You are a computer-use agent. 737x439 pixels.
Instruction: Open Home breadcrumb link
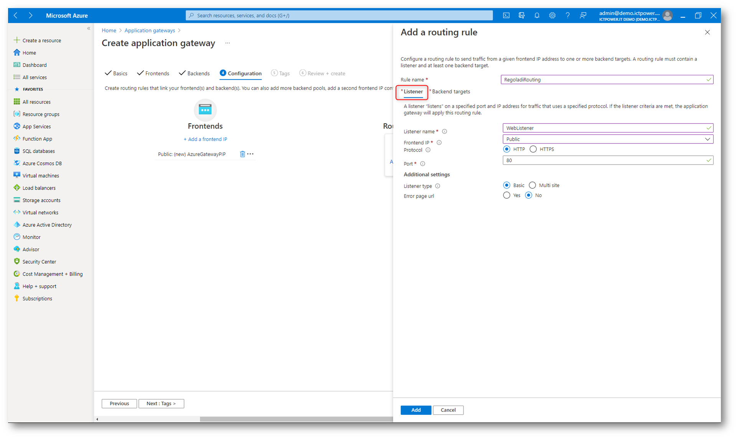pos(109,30)
